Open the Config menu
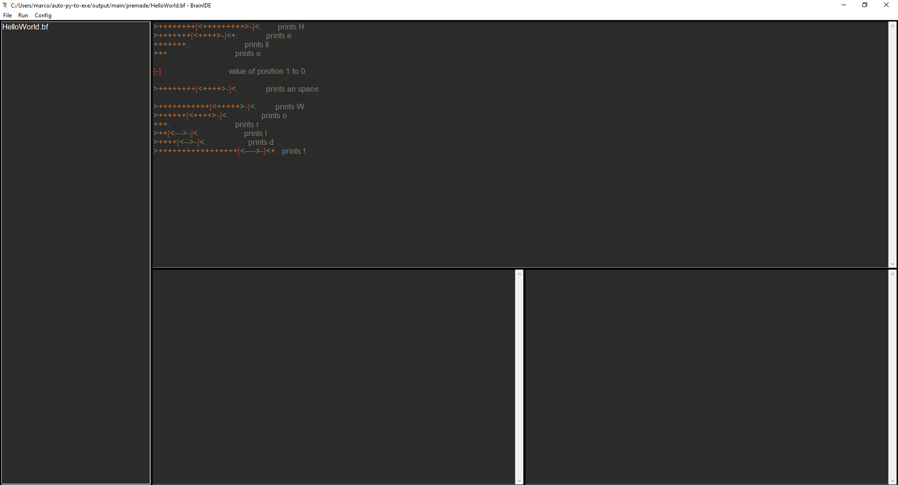Viewport: 898px width, 485px height. [43, 15]
